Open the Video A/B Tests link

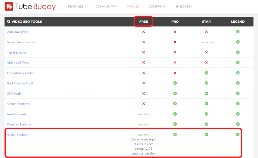click(18, 63)
